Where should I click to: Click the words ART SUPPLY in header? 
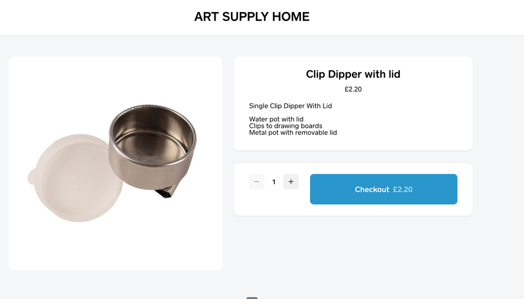(231, 17)
